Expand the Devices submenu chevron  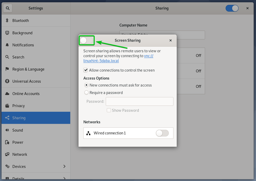pos(64,166)
